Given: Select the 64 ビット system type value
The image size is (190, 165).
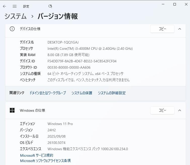Looking at the screenshot, I should click(85, 73).
